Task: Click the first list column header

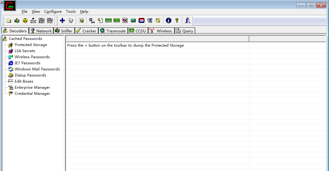Action: coord(157,39)
